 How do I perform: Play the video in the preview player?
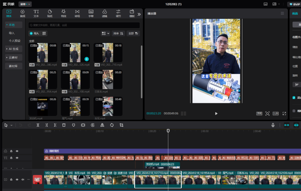pyautogui.click(x=216, y=114)
